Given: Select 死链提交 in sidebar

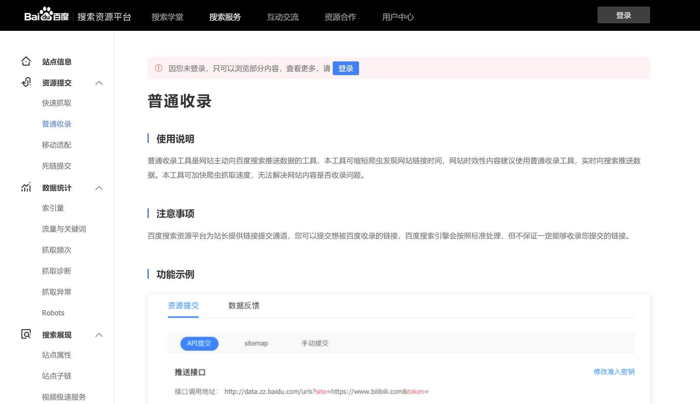Looking at the screenshot, I should [x=57, y=166].
